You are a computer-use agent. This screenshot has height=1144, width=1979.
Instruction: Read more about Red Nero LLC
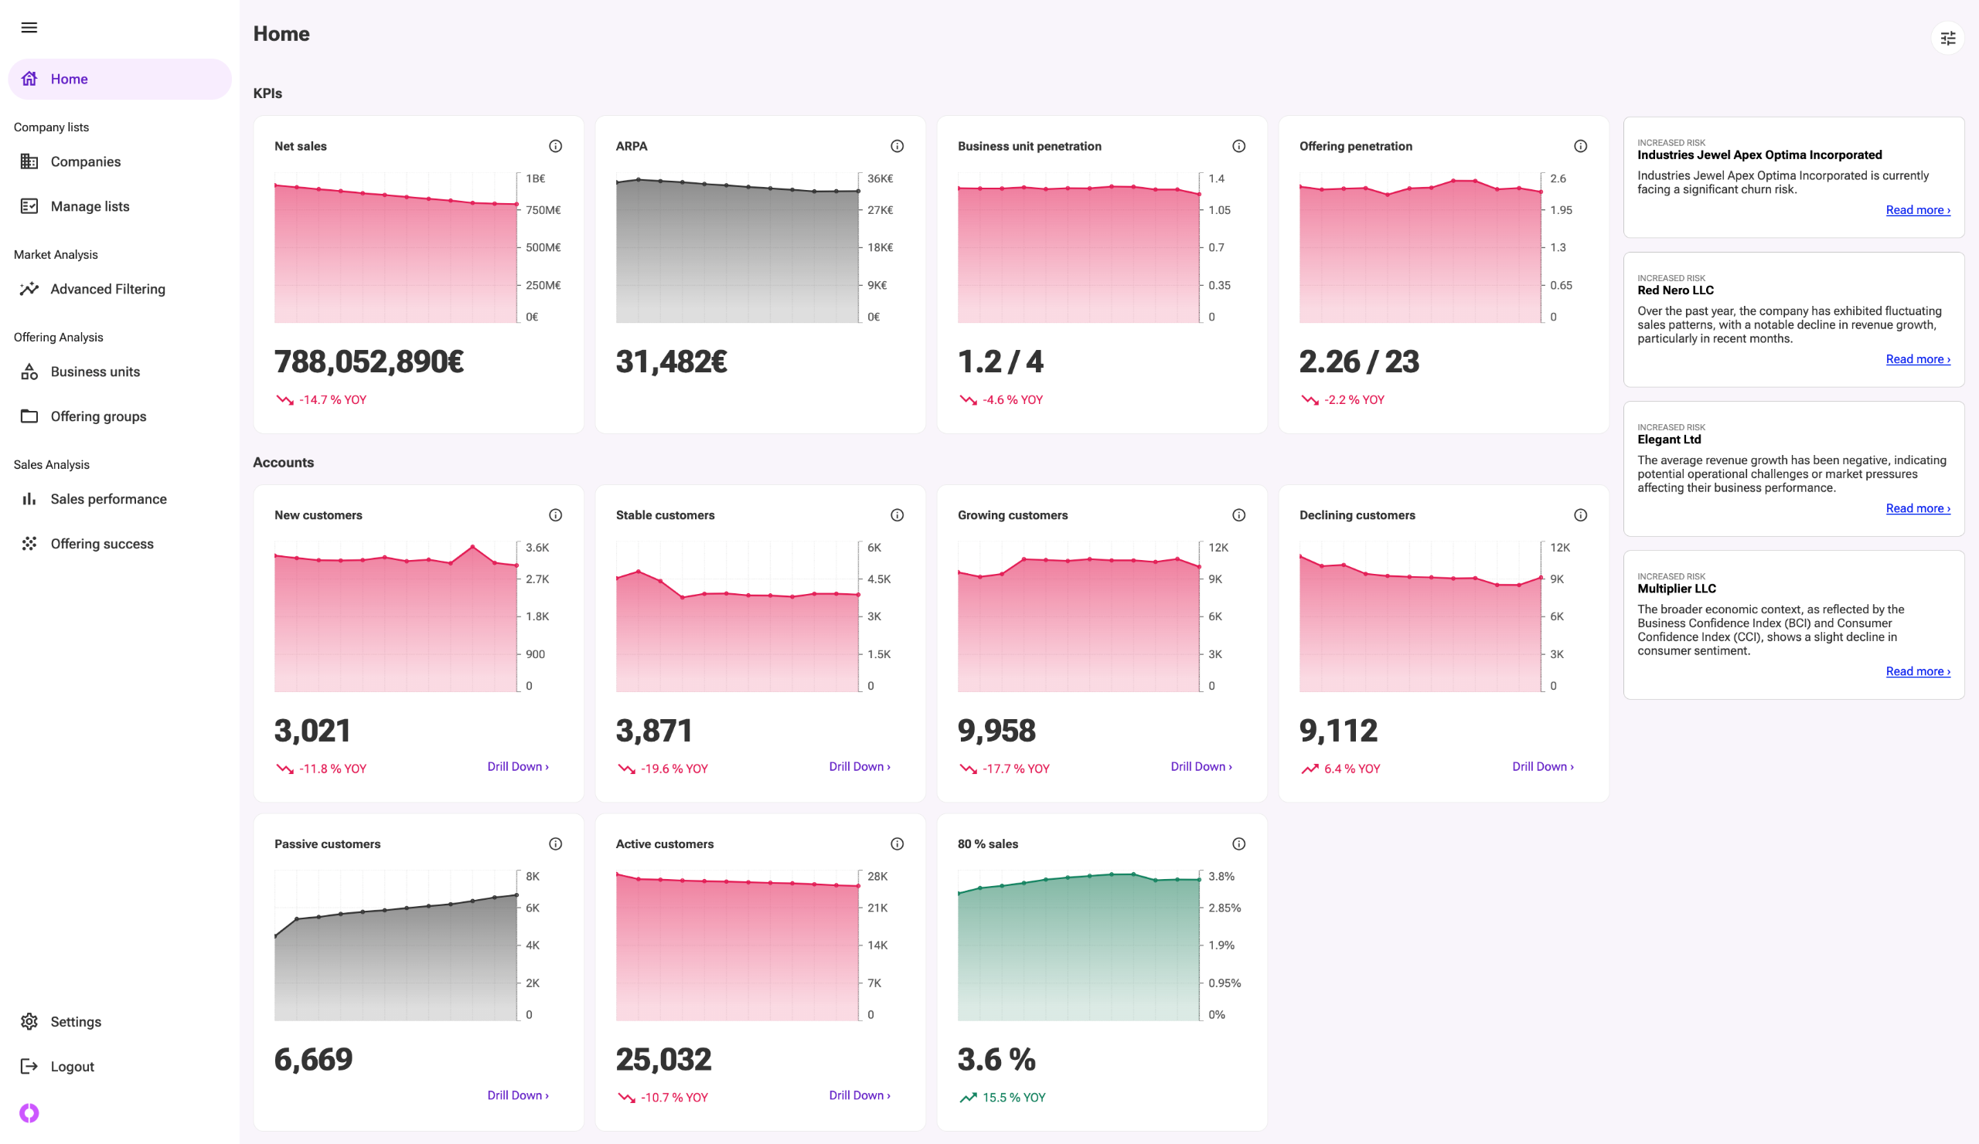[x=1917, y=359]
